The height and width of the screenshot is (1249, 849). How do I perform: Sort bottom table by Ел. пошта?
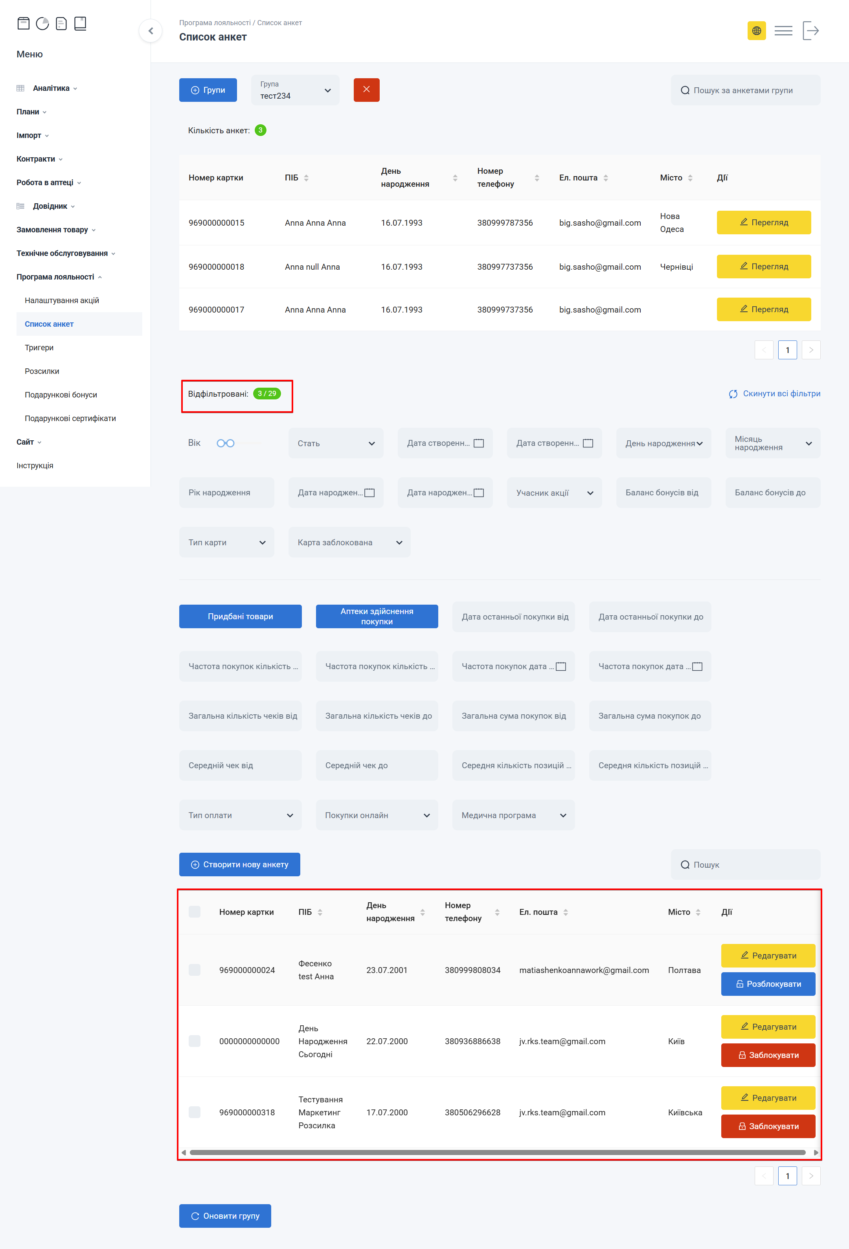tap(565, 912)
